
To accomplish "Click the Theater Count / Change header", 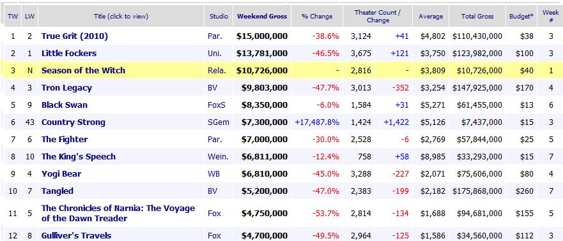I will (378, 16).
